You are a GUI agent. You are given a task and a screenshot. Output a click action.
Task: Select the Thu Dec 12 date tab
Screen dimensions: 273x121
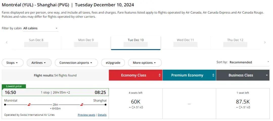235,42
